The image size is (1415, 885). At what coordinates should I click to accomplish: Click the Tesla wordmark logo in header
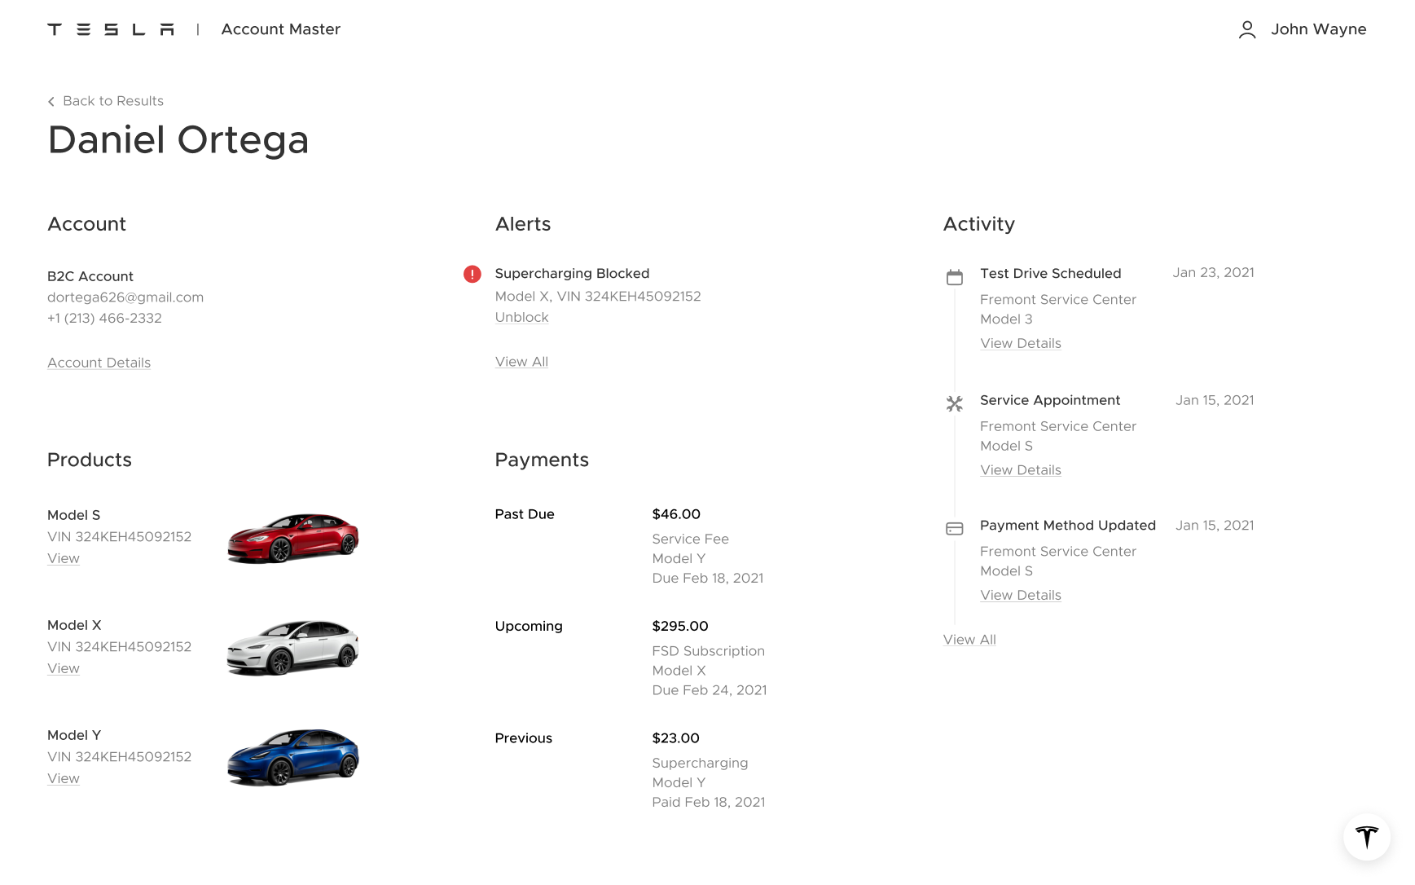click(111, 29)
